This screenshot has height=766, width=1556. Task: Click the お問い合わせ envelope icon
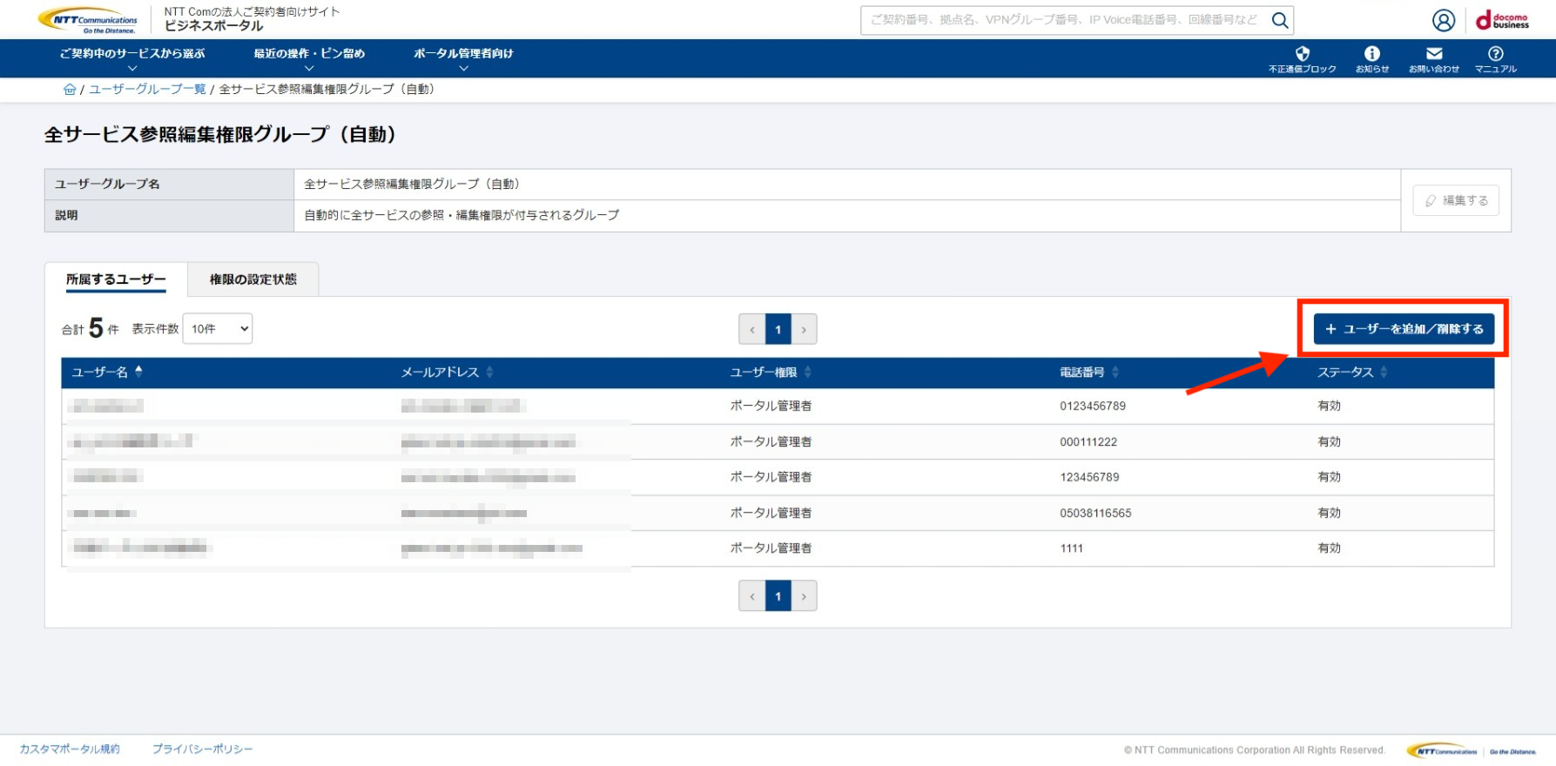point(1433,58)
